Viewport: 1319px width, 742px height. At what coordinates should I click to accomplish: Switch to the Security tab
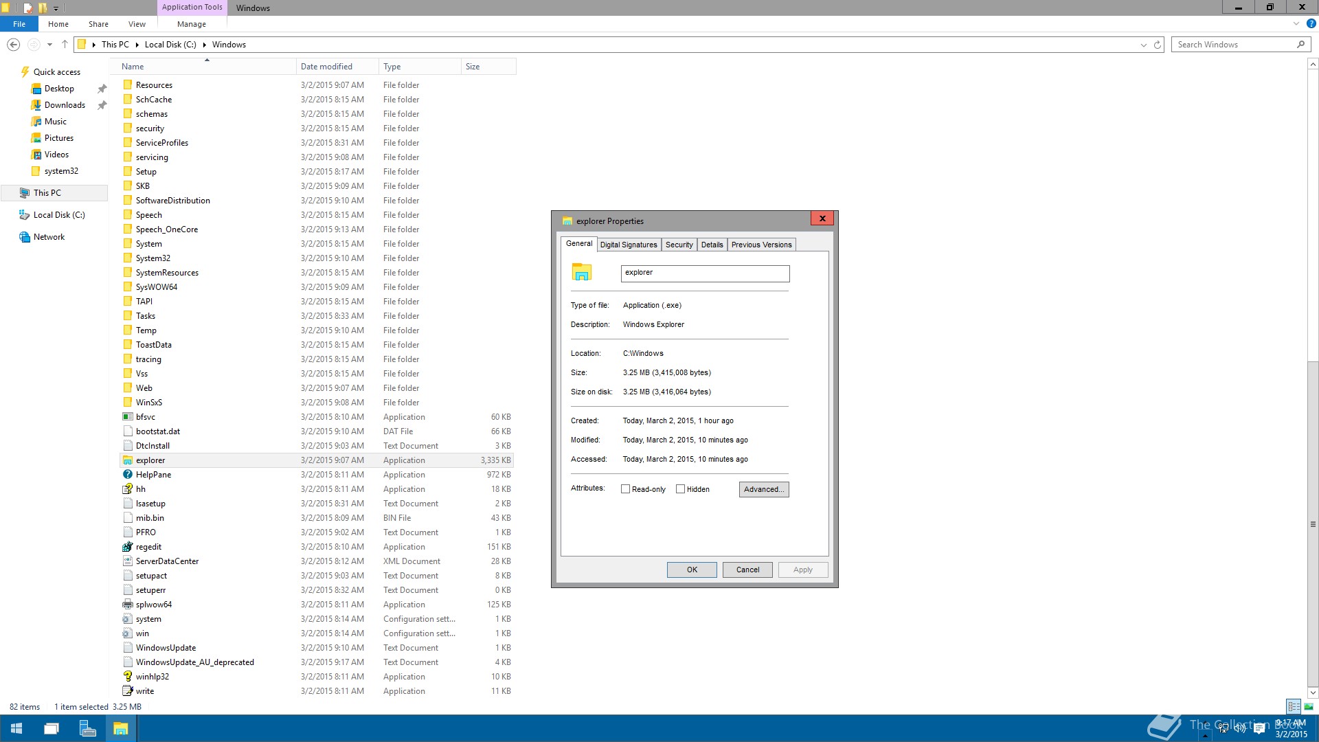click(x=679, y=245)
